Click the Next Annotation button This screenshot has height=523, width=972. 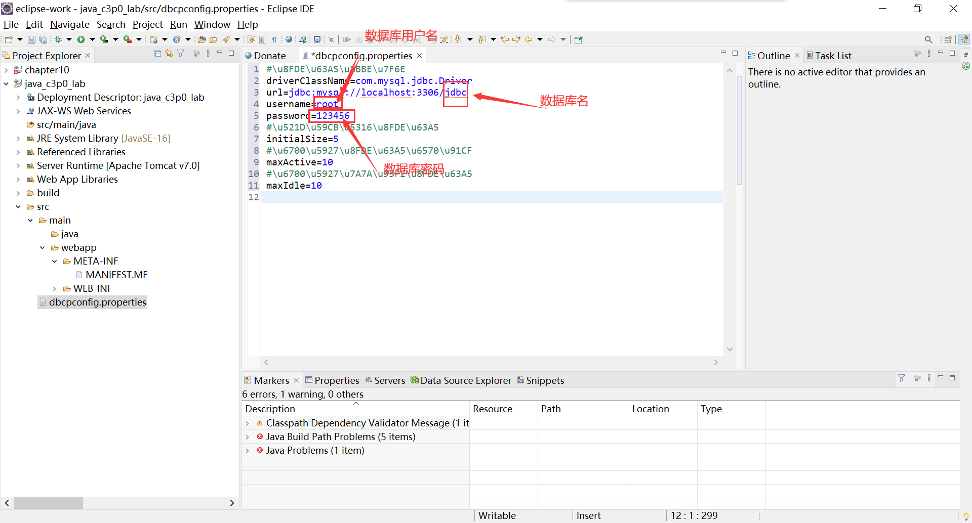pyautogui.click(x=458, y=39)
